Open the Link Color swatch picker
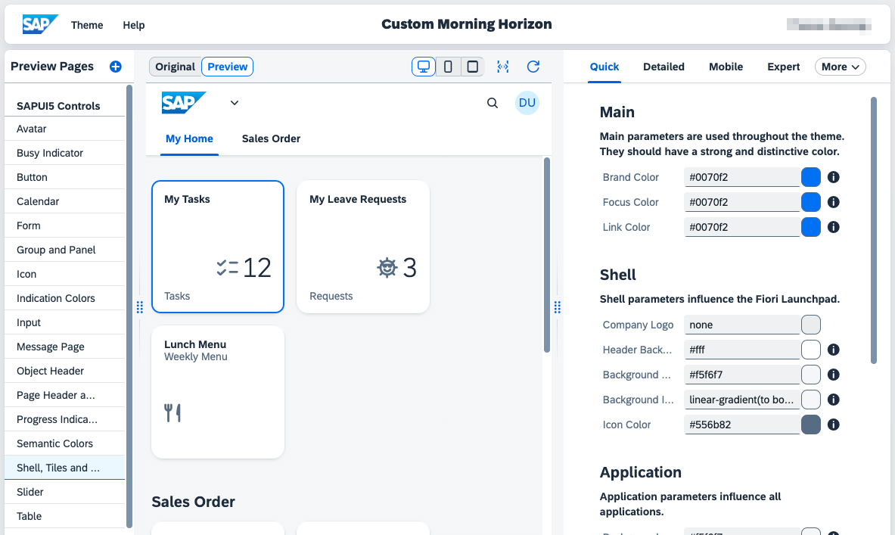This screenshot has width=895, height=535. pyautogui.click(x=810, y=227)
